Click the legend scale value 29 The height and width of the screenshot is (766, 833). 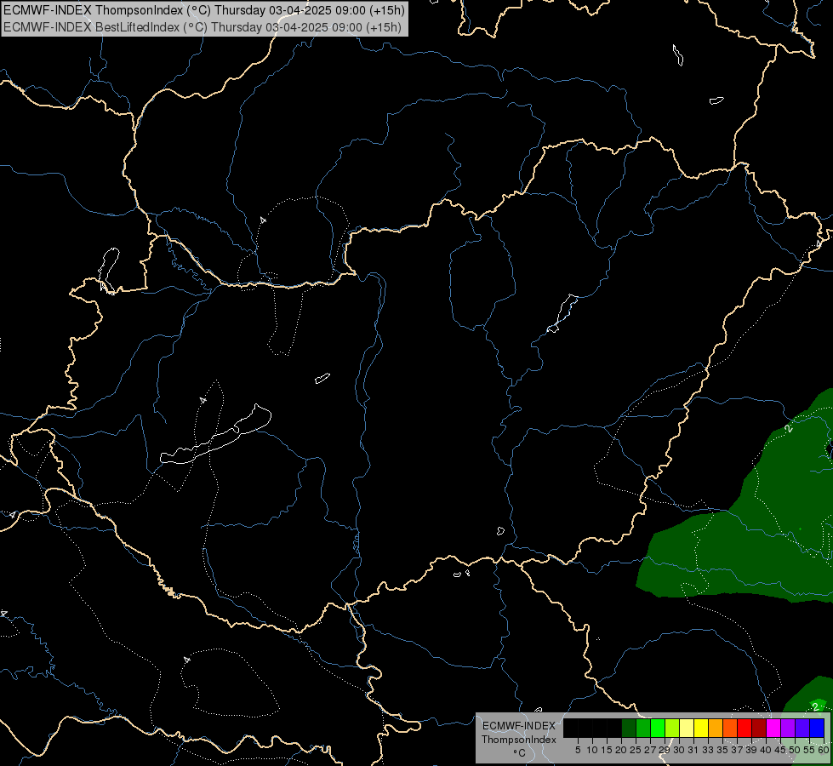(x=665, y=750)
